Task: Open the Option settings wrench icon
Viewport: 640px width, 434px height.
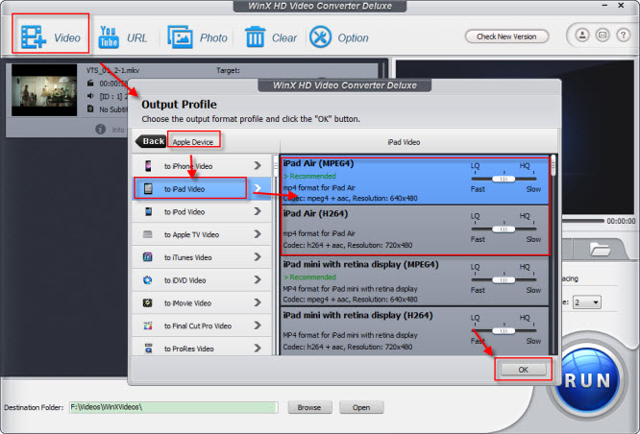Action: pos(320,37)
